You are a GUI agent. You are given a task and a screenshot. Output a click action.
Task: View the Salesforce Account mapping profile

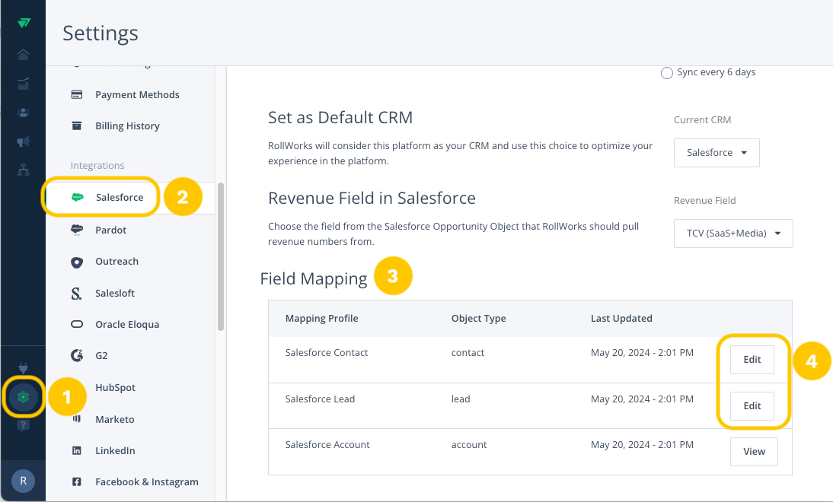(x=753, y=452)
